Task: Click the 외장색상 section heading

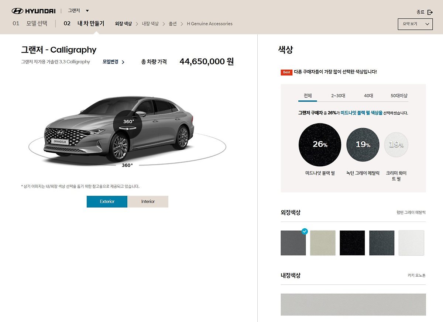Action: pos(291,212)
